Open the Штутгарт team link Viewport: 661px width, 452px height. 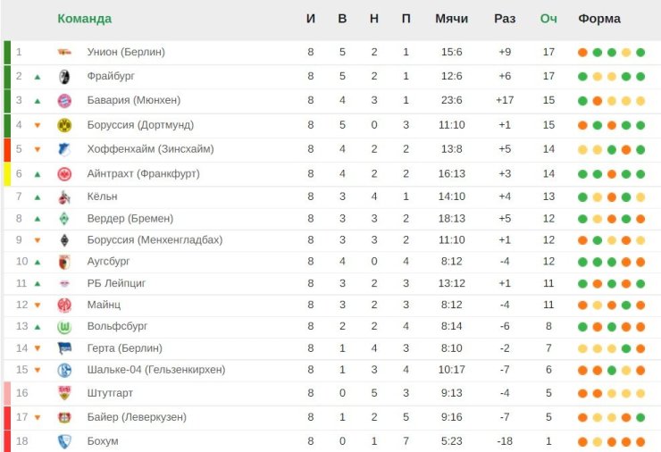110,393
